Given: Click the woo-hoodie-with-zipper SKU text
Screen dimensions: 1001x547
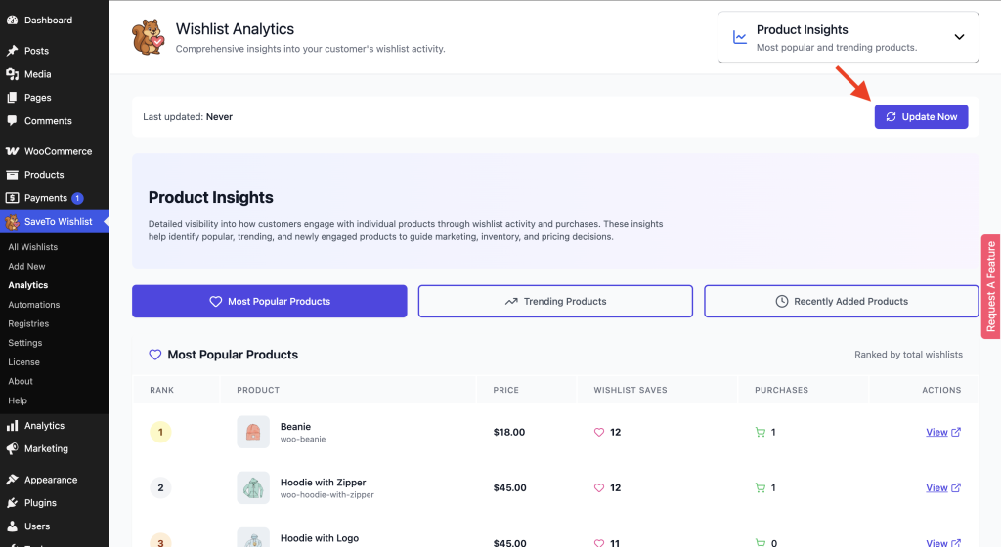Looking at the screenshot, I should 326,495.
